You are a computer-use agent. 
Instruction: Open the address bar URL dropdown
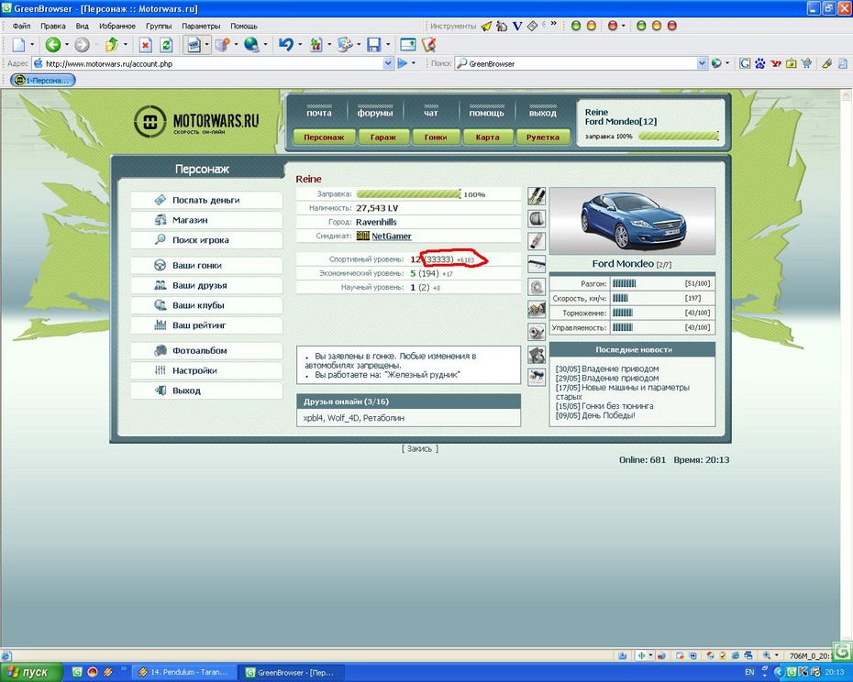pyautogui.click(x=388, y=63)
